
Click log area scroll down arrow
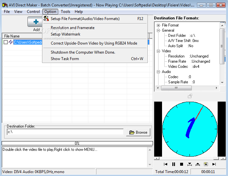click(150, 165)
